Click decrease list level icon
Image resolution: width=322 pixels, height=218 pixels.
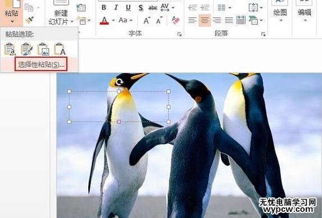coord(192,8)
